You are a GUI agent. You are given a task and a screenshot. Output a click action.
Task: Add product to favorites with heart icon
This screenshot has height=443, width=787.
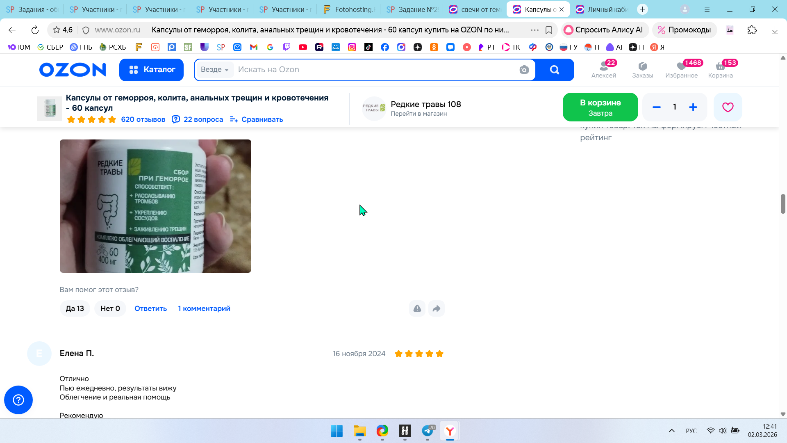tap(728, 107)
